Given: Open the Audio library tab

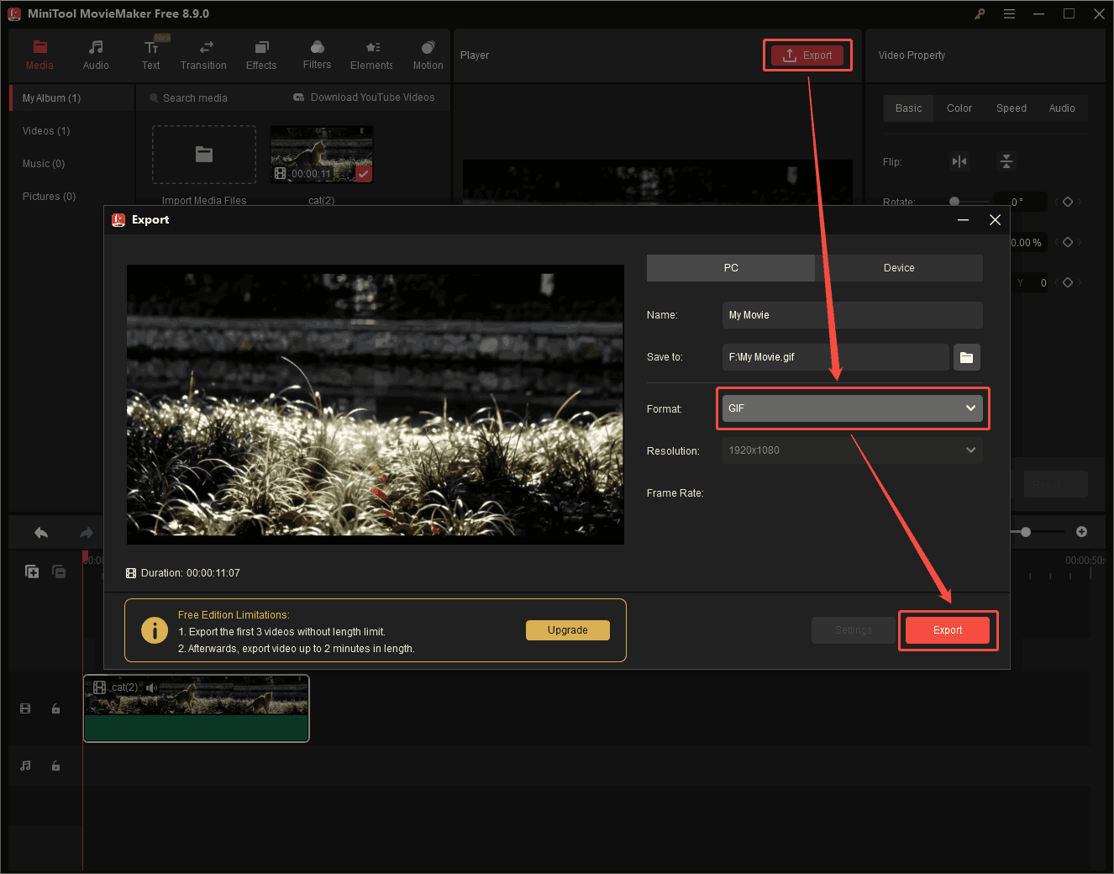Looking at the screenshot, I should pos(96,55).
